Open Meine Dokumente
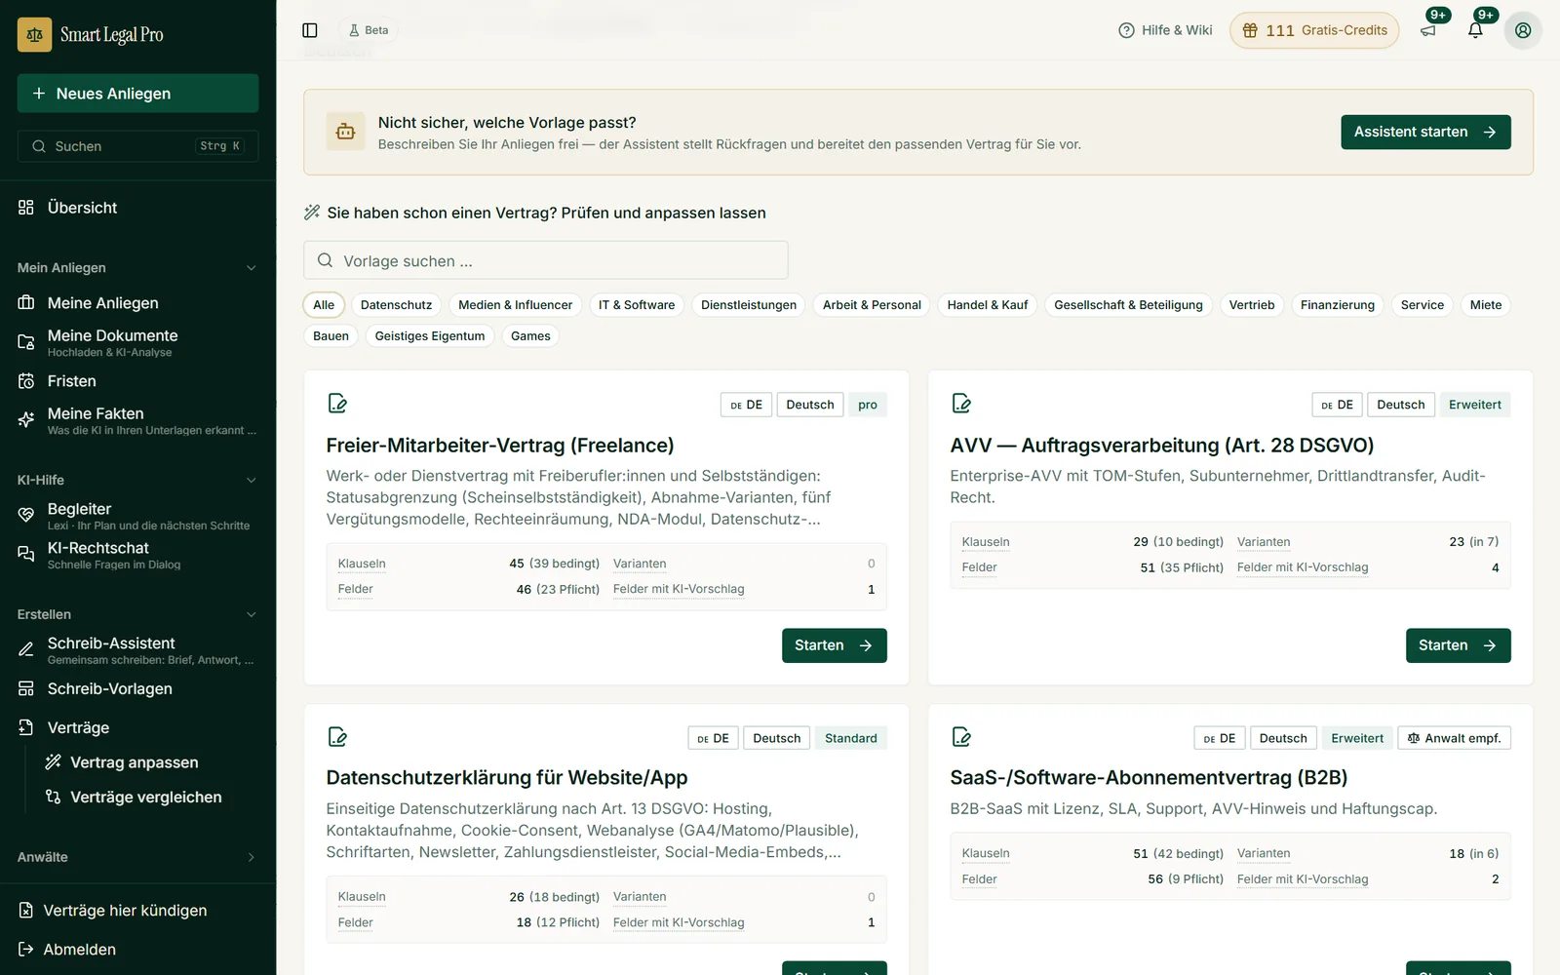1560x975 pixels. pyautogui.click(x=138, y=342)
